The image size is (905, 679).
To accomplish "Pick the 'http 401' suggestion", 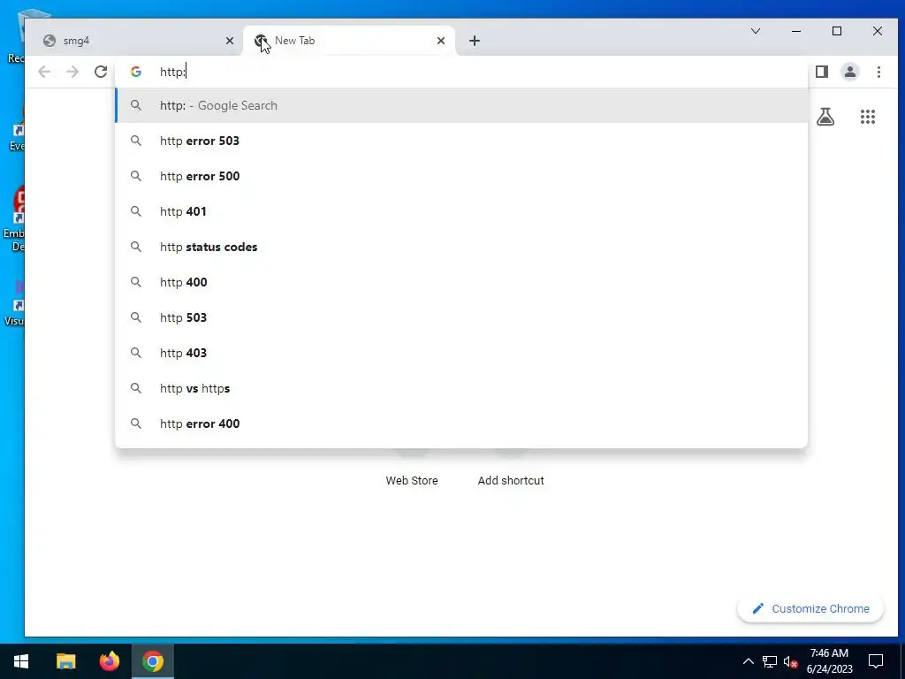I will [461, 211].
